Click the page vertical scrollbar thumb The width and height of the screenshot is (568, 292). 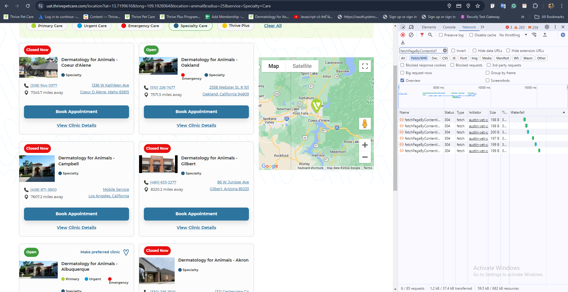point(395,128)
